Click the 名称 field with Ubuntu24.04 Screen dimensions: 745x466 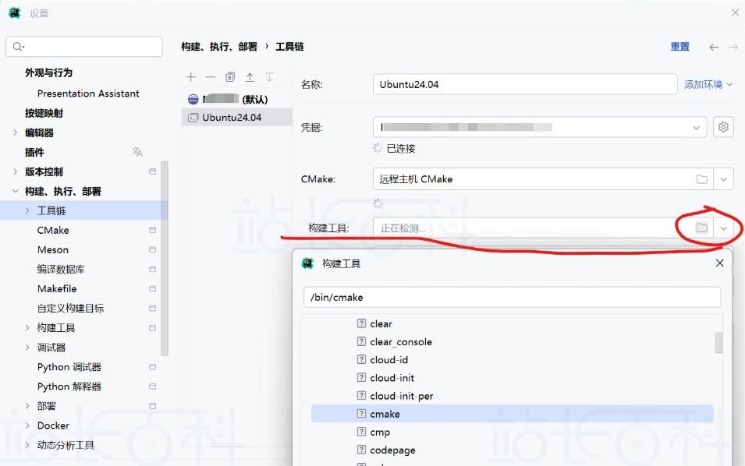(525, 84)
